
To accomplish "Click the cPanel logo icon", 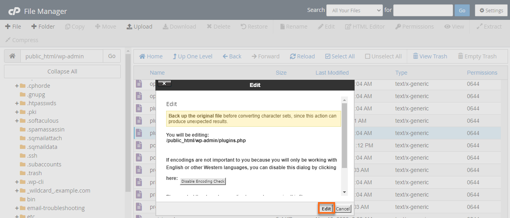I will [x=14, y=11].
